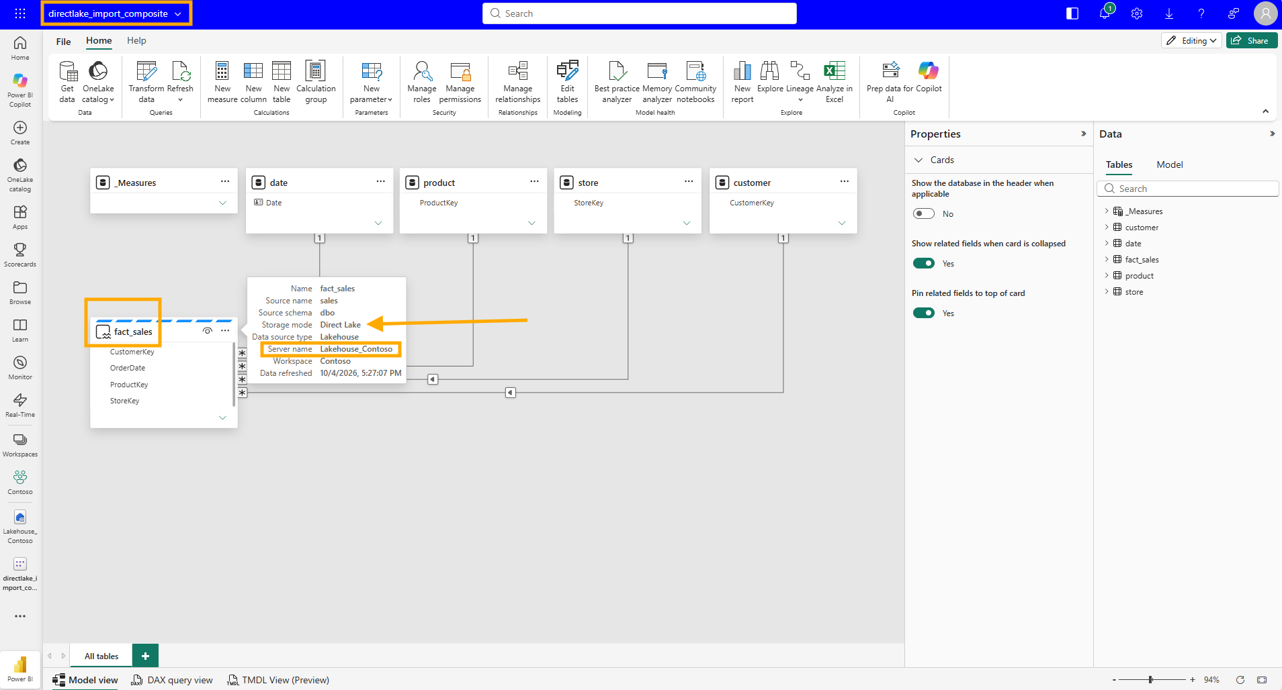Click Prep data for AI

[x=890, y=82]
